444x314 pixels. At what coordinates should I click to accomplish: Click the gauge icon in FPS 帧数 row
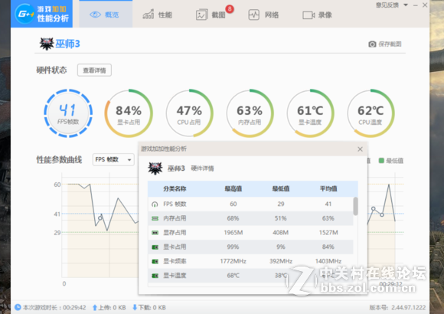[x=155, y=204]
